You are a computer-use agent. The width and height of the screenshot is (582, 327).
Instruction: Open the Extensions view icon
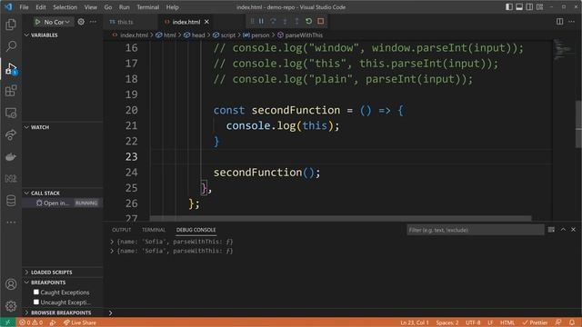pyautogui.click(x=11, y=91)
